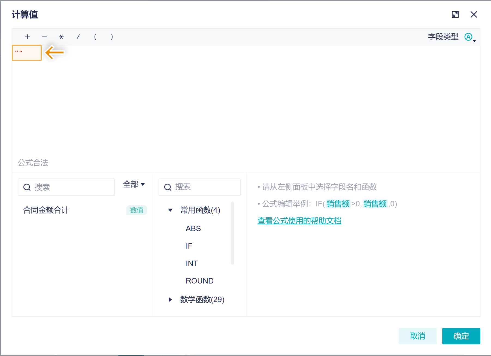
Task: Focus the function search box
Action: 199,187
